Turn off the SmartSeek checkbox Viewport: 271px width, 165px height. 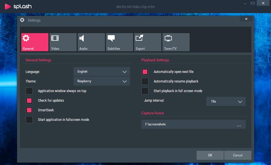point(29,110)
